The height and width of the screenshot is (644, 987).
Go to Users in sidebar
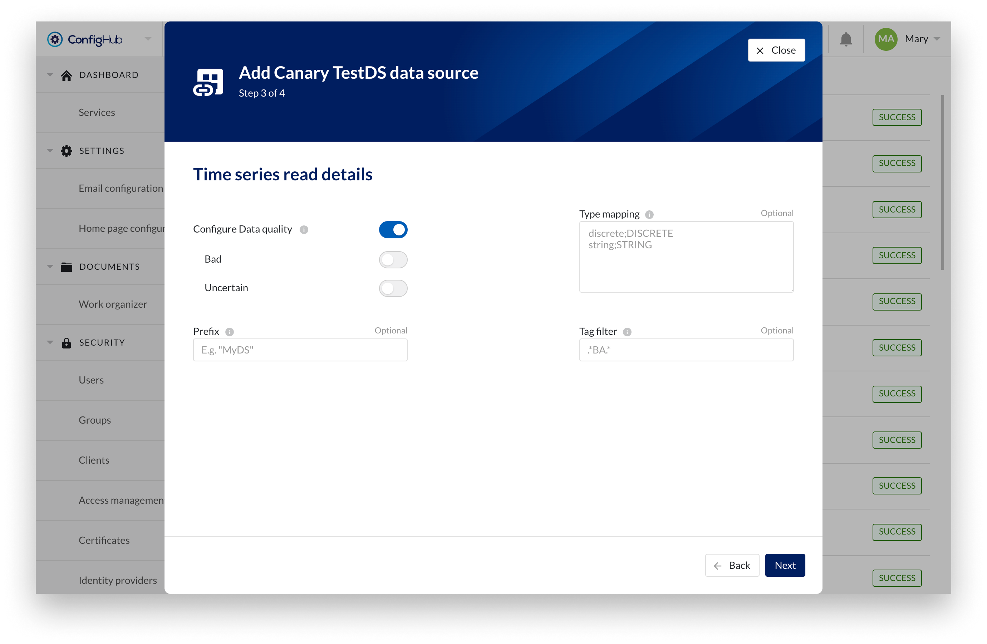coord(91,380)
